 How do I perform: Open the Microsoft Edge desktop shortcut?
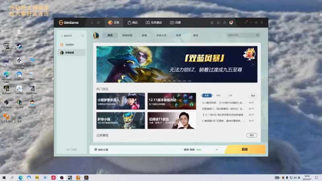tap(6, 76)
